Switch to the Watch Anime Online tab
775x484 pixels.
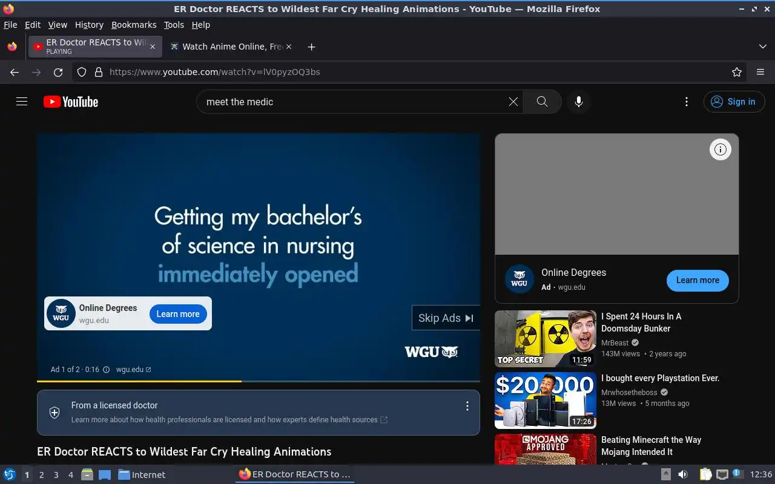coord(230,47)
